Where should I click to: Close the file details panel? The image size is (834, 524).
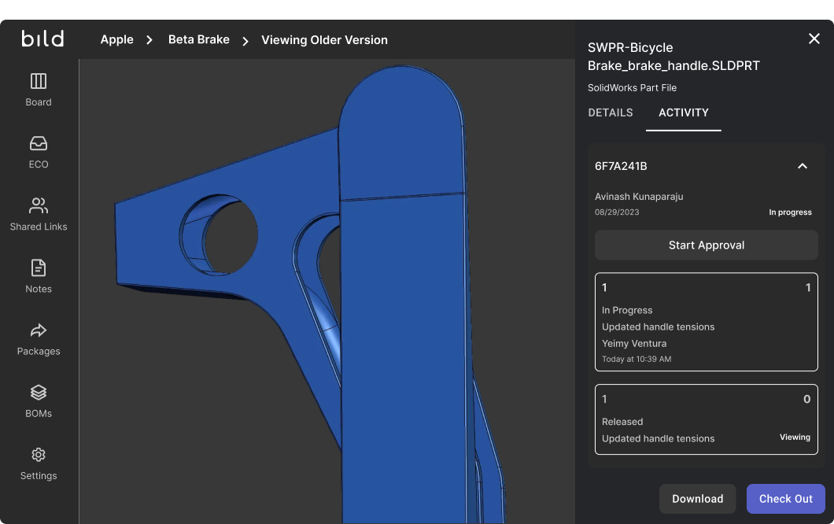814,39
